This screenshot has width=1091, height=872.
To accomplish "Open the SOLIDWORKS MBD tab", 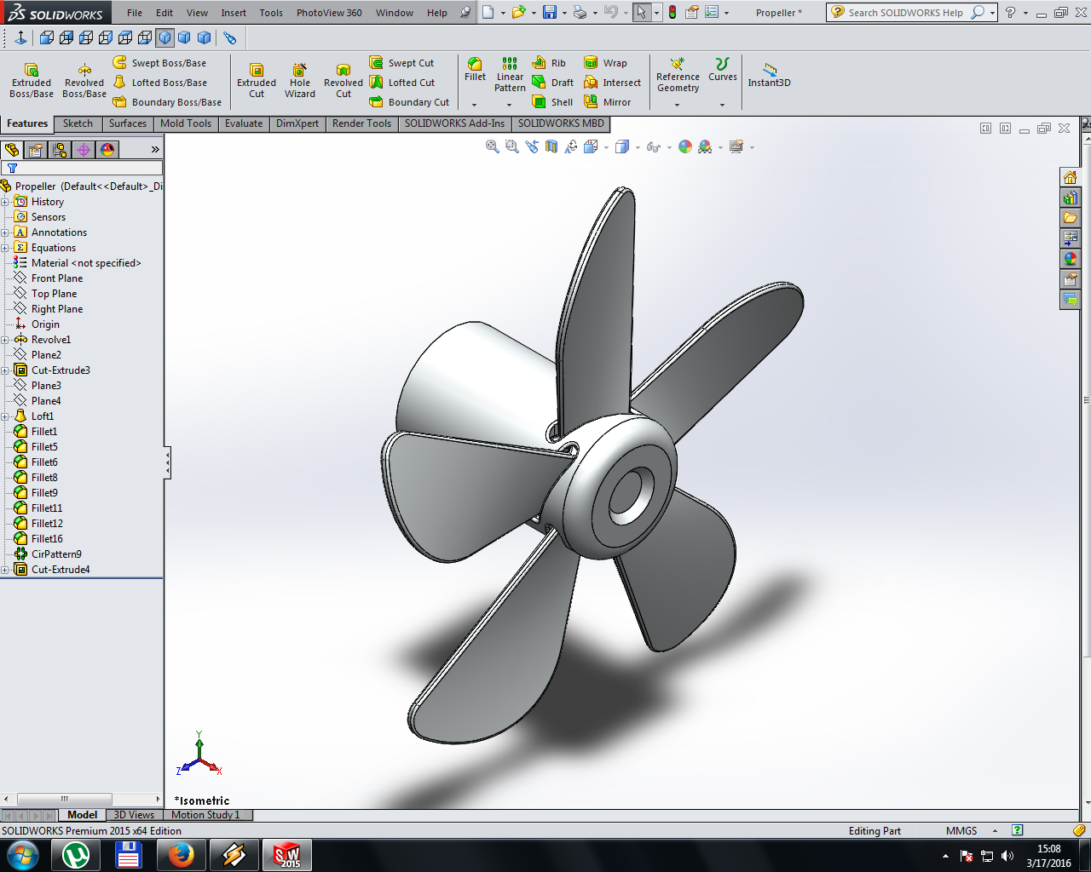I will pos(561,123).
